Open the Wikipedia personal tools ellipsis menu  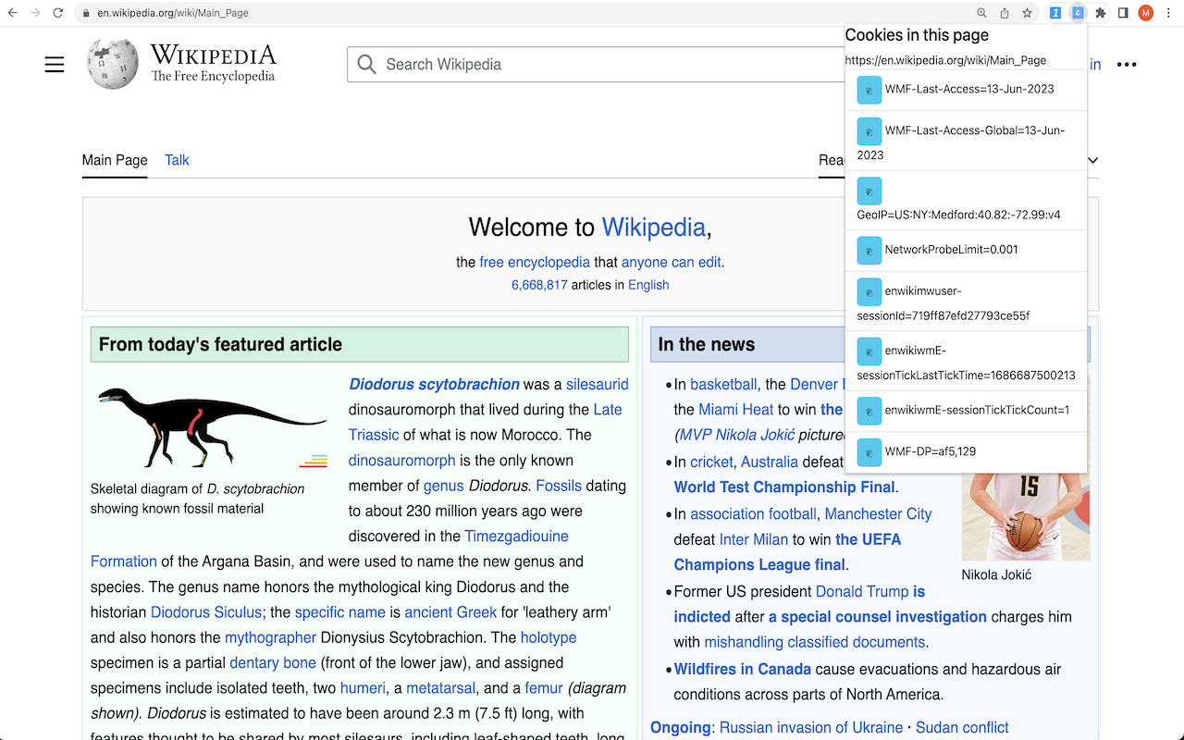click(1127, 65)
